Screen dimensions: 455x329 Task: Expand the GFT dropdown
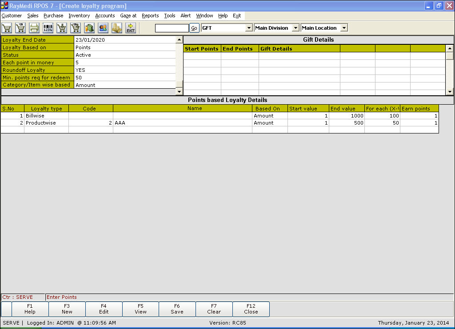(x=249, y=28)
